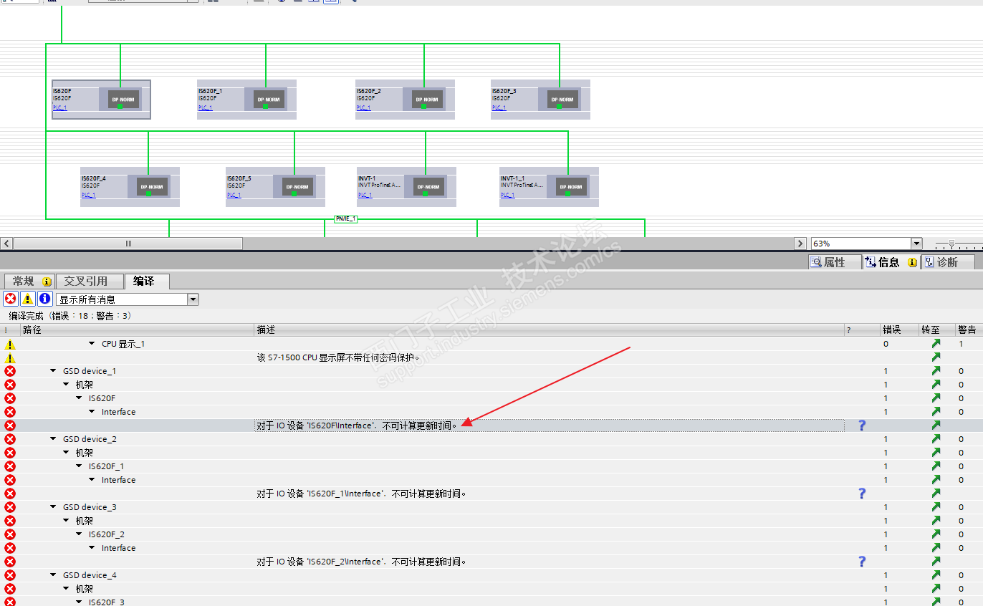Click the go-to arrow on the IS620F_1 tree row
This screenshot has width=983, height=606.
pos(936,466)
